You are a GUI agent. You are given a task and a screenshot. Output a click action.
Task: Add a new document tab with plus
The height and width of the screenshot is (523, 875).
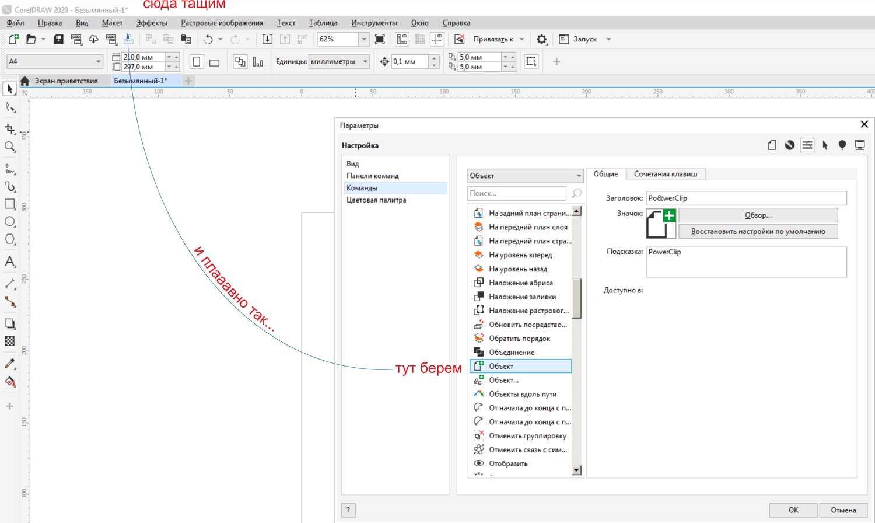188,81
